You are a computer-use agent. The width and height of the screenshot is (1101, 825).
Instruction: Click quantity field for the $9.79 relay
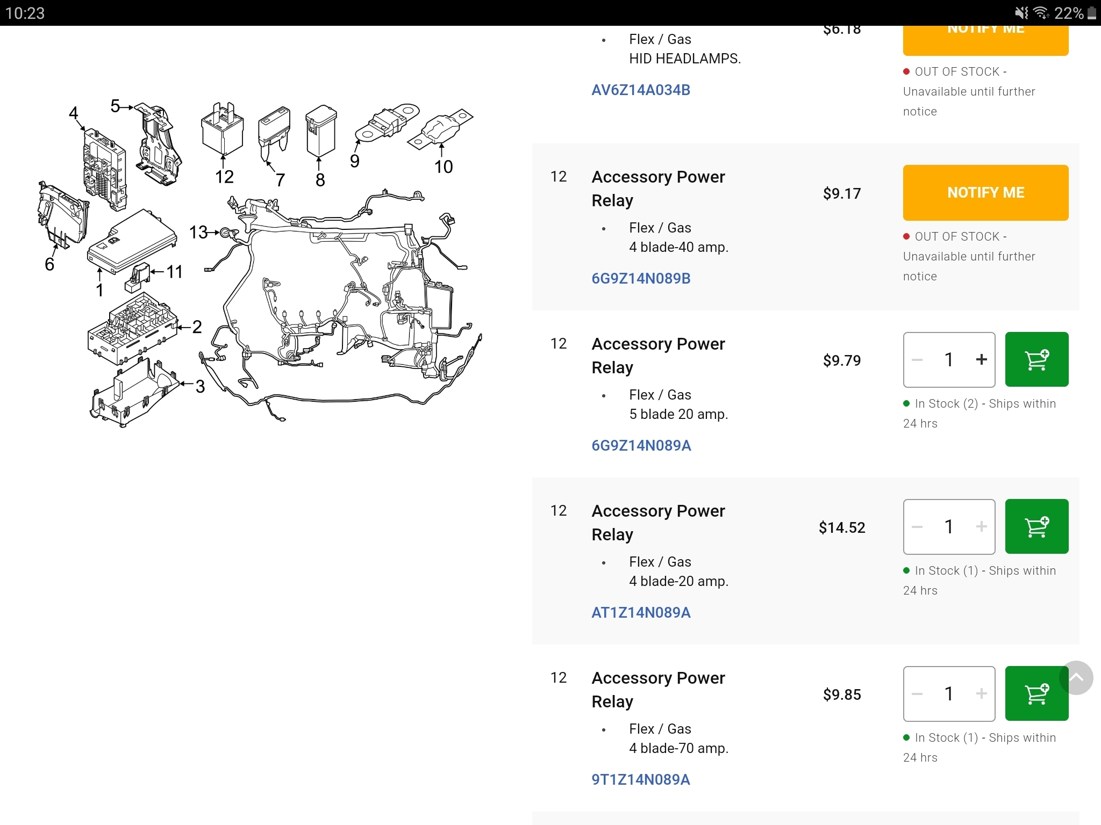pyautogui.click(x=949, y=359)
